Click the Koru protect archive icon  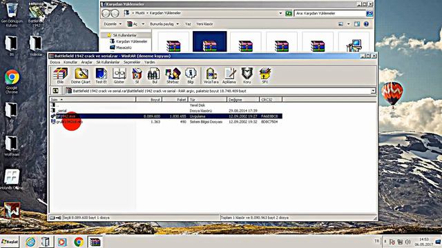click(x=247, y=76)
